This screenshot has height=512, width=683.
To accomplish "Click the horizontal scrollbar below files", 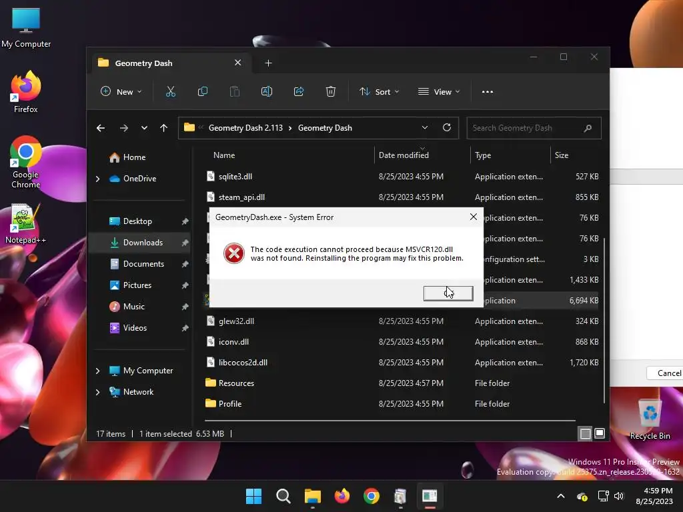I will click(x=390, y=421).
